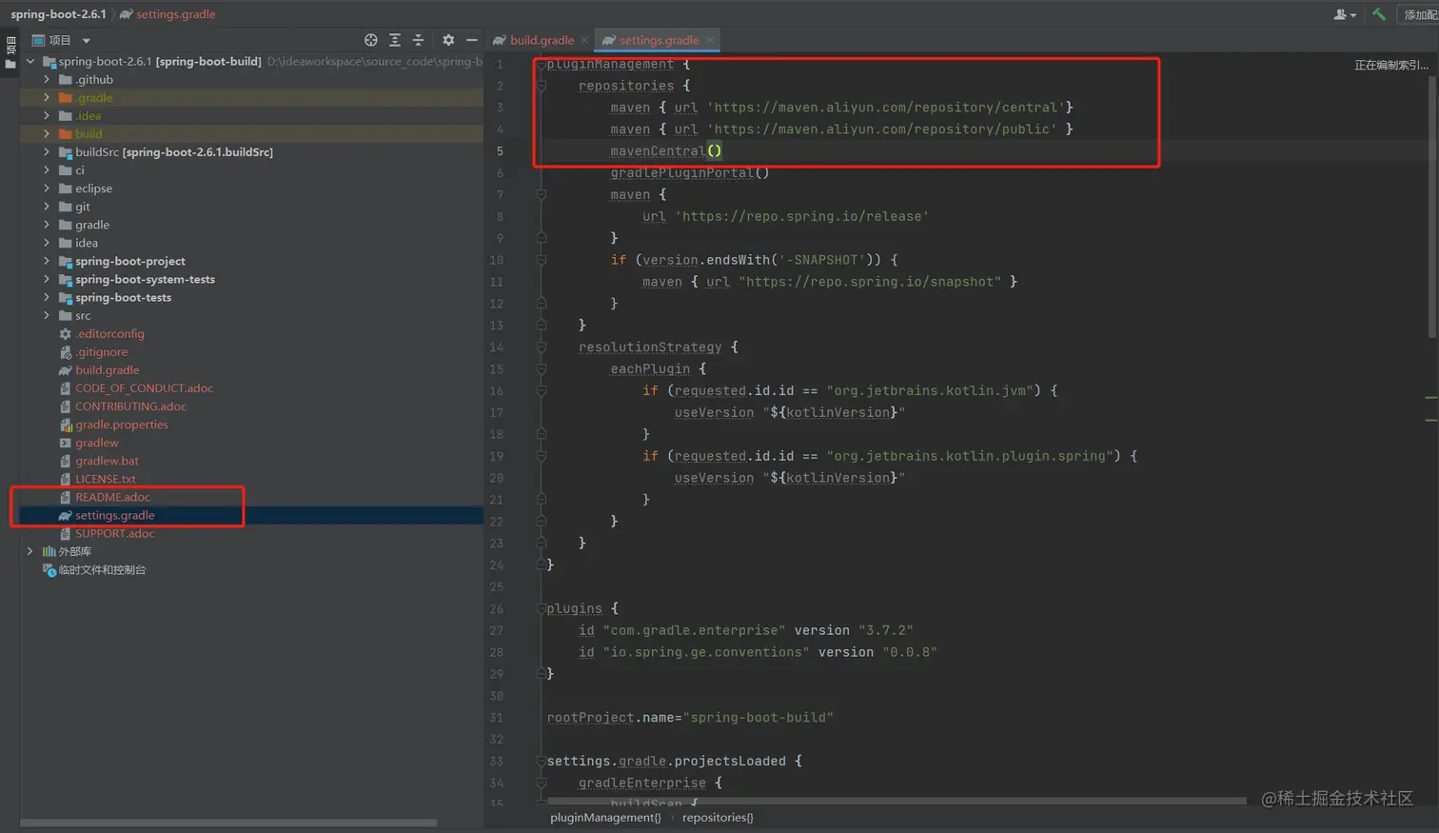Select the src folder
Screen dimensions: 1439x833
click(83, 315)
